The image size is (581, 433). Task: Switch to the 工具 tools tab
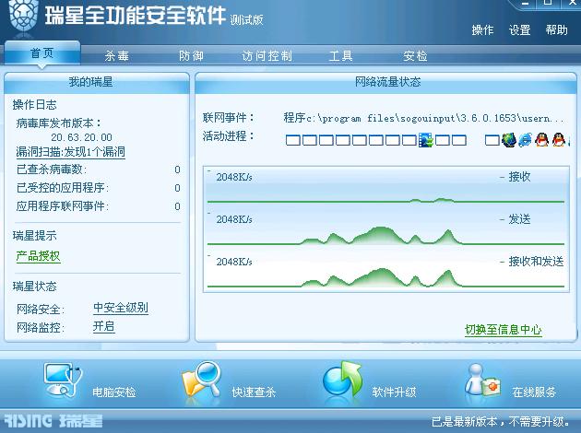pyautogui.click(x=341, y=56)
